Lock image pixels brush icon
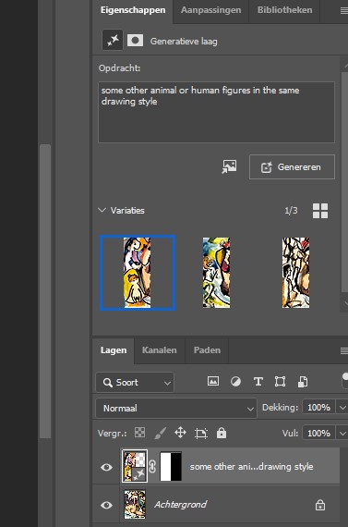348x527 pixels. [x=160, y=433]
